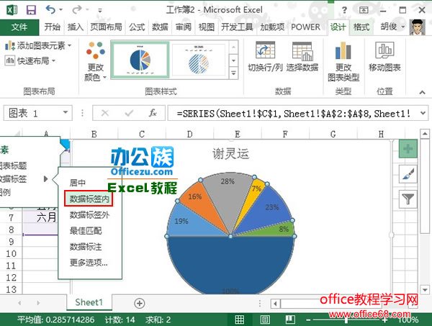Image resolution: width=432 pixels, height=326 pixels.
Task: Click Select Data (选择数据)
Action: (302, 56)
